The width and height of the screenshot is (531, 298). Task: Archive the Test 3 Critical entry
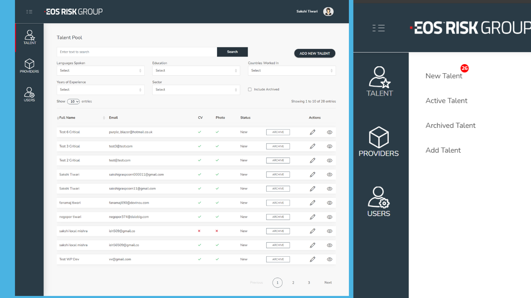[278, 146]
